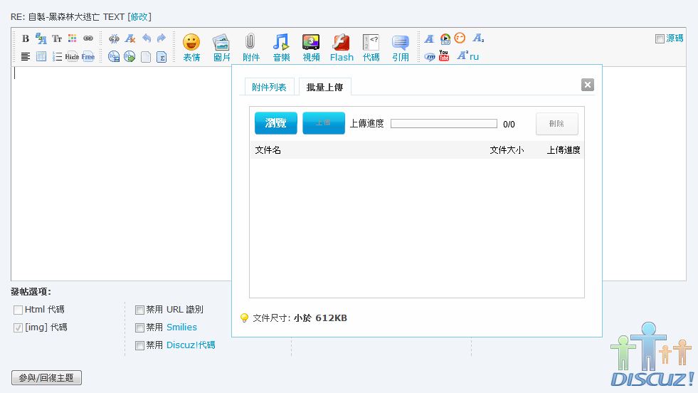Click the Flash insert icon
Image resolution: width=698 pixels, height=393 pixels.
[342, 47]
